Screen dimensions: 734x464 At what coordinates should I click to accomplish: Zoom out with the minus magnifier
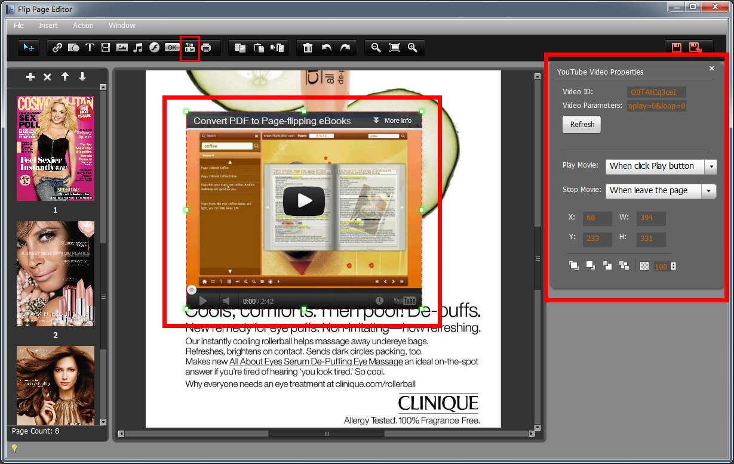click(376, 48)
